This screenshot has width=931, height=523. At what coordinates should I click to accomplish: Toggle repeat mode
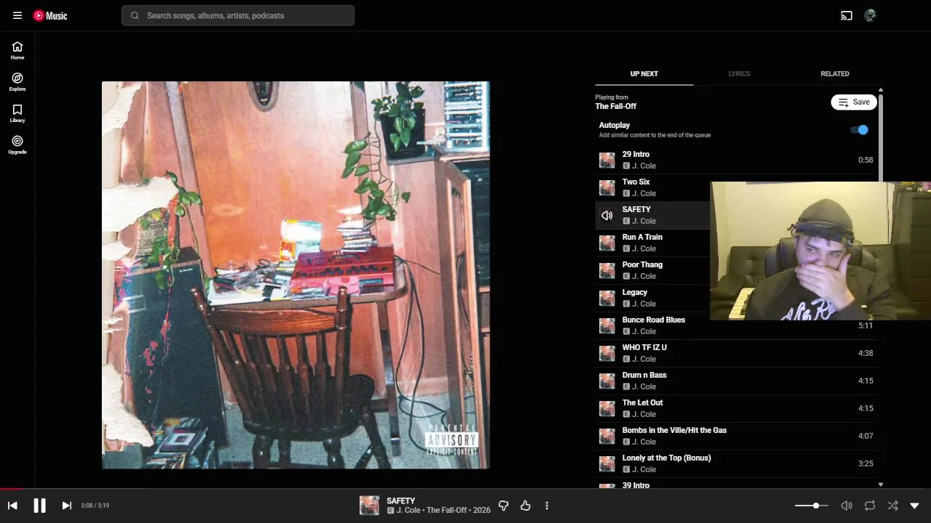[x=870, y=506]
